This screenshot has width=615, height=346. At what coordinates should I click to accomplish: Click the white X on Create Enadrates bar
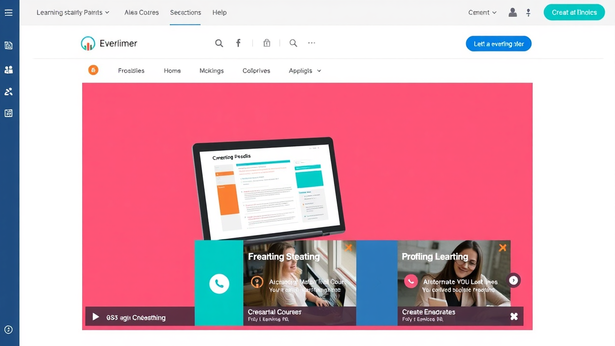[x=514, y=316]
